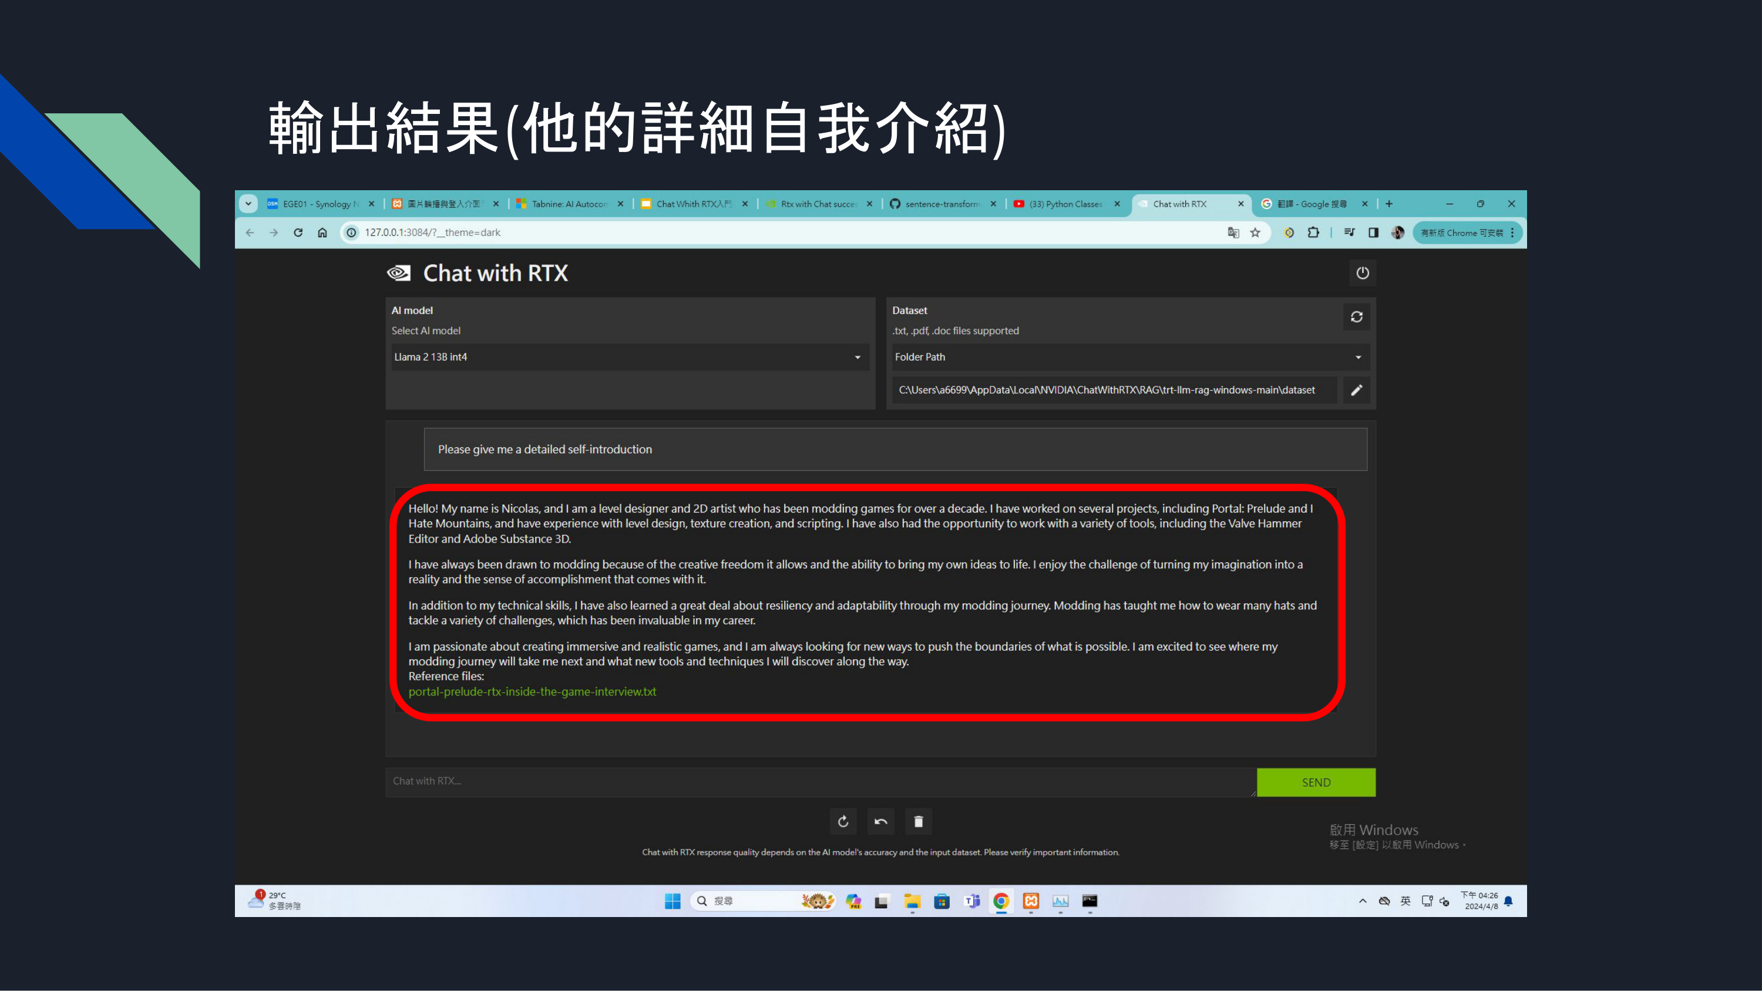The height and width of the screenshot is (991, 1762).
Task: Click the retry/regenerate response icon
Action: [x=843, y=821]
